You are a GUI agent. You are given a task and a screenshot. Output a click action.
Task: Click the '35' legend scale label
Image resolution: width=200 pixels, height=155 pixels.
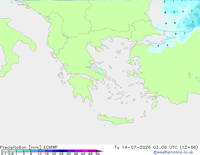click(x=76, y=154)
